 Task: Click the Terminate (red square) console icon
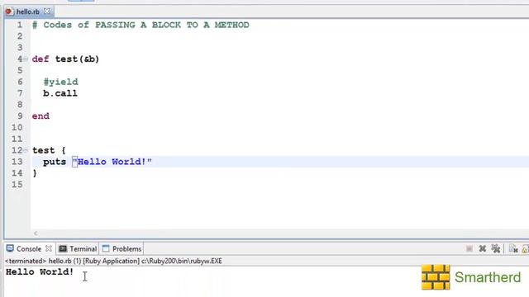click(x=469, y=249)
